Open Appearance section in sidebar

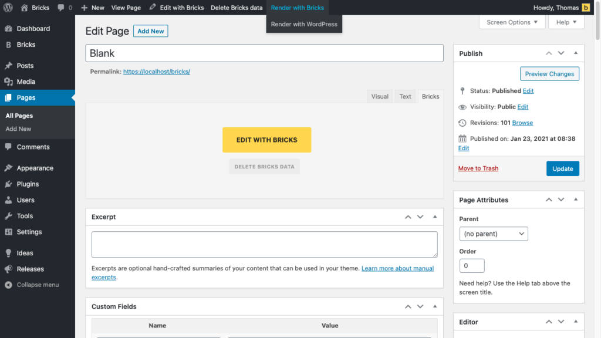pos(35,168)
